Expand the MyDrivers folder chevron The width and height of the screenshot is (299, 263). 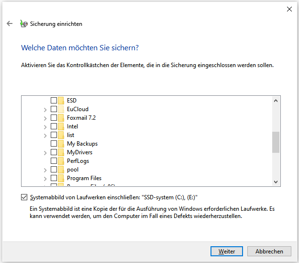pos(45,152)
